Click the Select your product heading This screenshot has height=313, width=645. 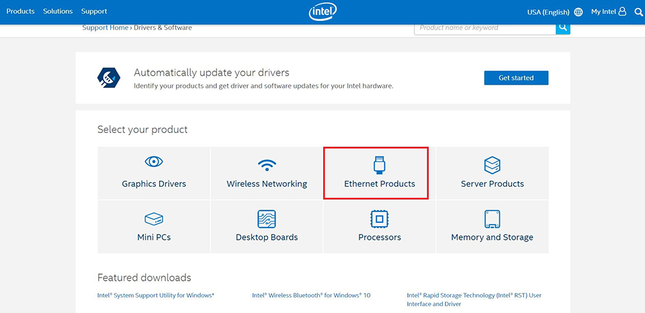coord(142,130)
